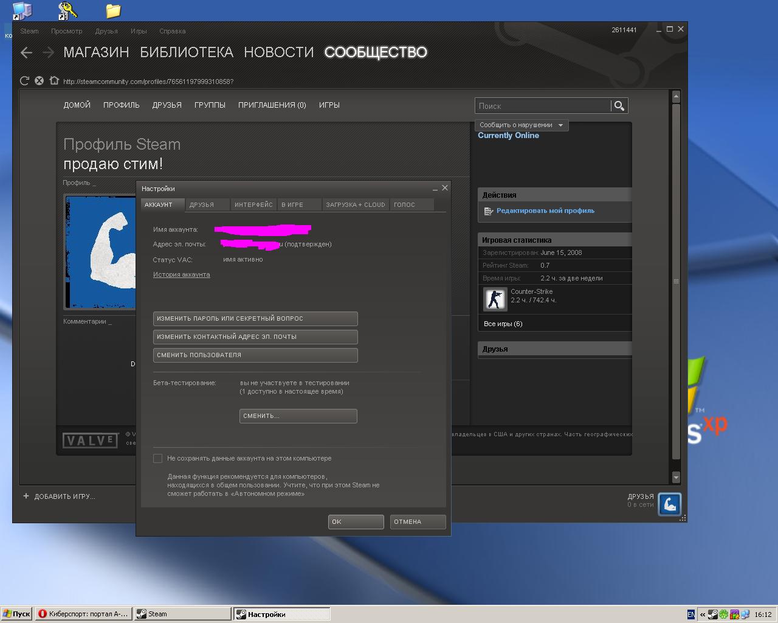
Task: Go to the Магазин section
Action: (96, 52)
